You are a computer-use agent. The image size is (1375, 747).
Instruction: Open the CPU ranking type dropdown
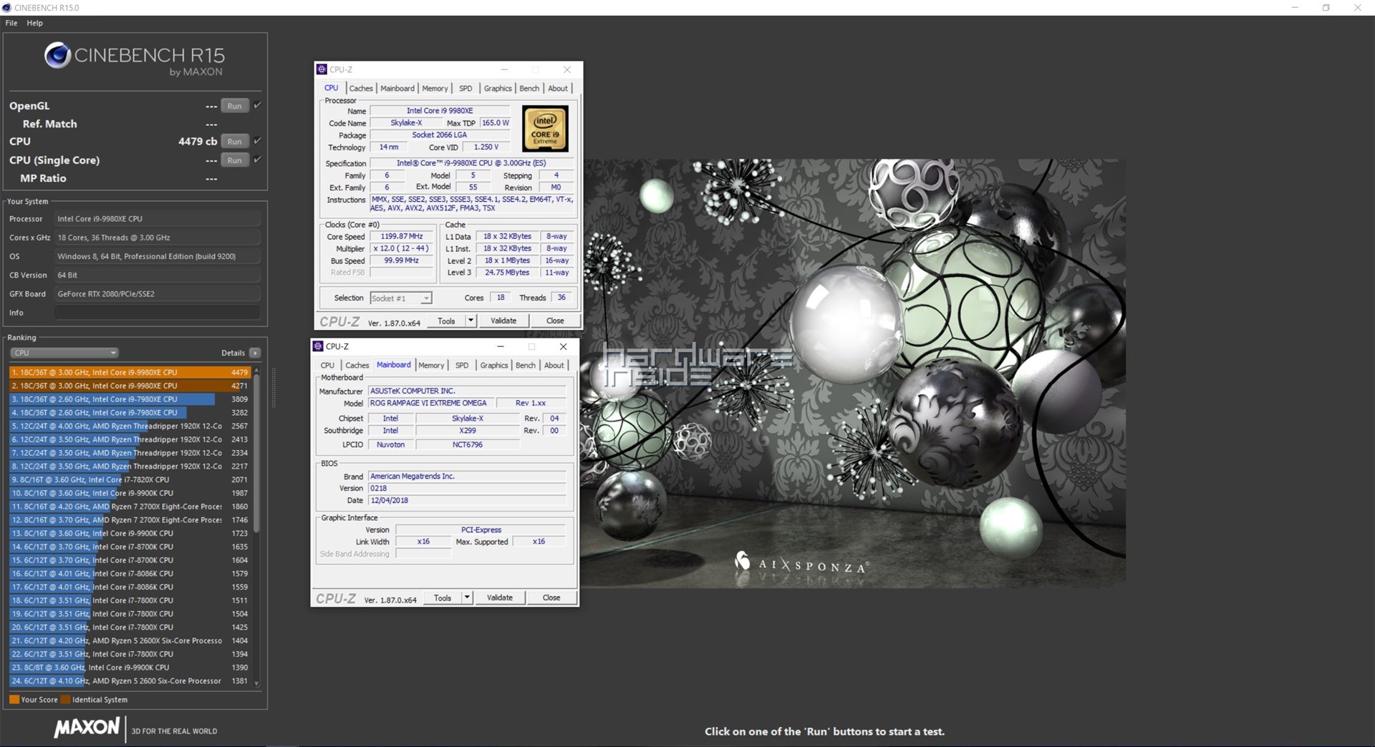[x=64, y=353]
